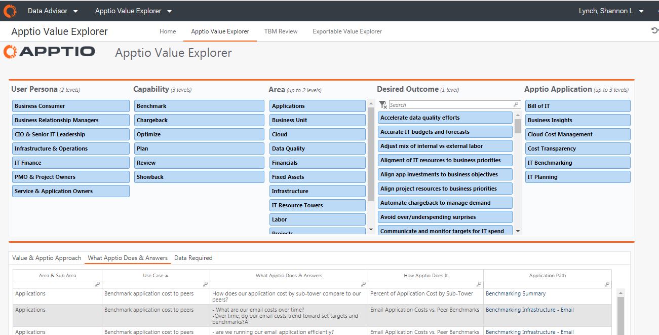Click the Desired Outcome list scroll down arrow
The height and width of the screenshot is (335, 659).
coord(518,231)
